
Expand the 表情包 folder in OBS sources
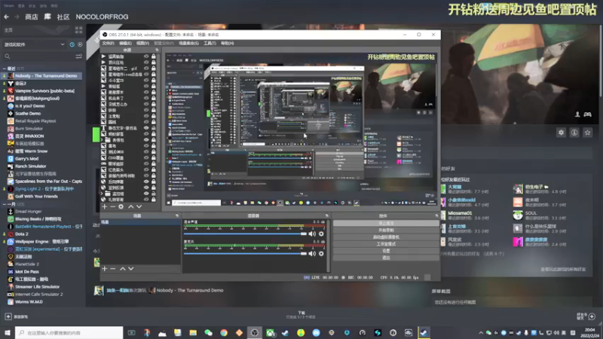(x=103, y=140)
